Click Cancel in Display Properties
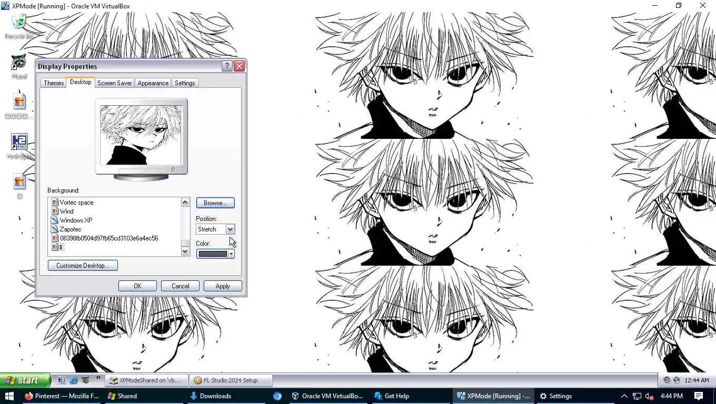This screenshot has height=404, width=716. [180, 286]
